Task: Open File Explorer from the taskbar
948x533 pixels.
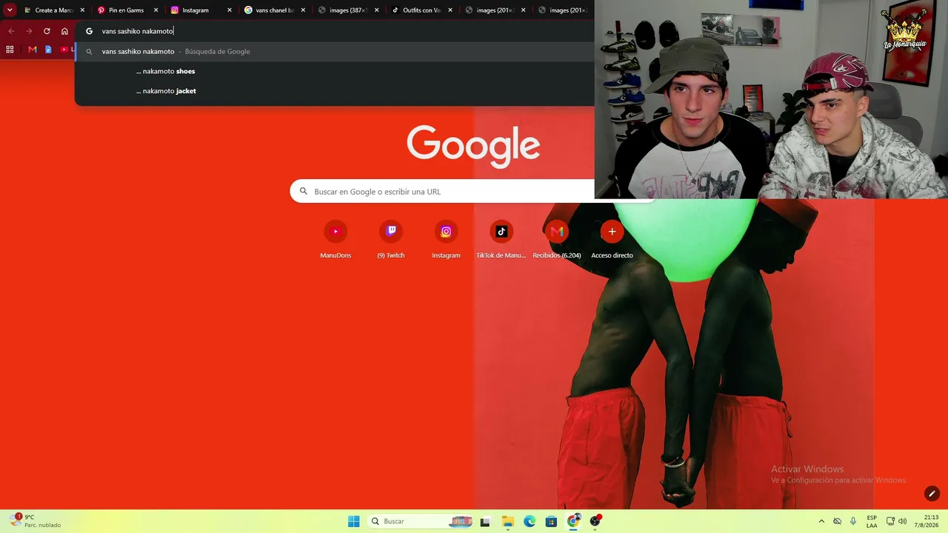Action: coord(507,521)
